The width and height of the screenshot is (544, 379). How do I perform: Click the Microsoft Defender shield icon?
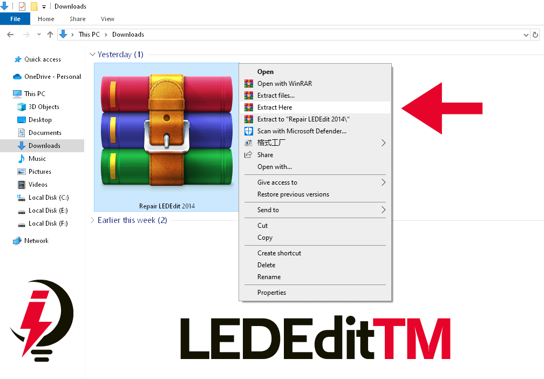point(249,131)
